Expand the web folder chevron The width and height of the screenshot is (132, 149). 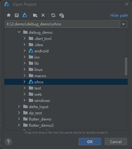(x=24, y=94)
